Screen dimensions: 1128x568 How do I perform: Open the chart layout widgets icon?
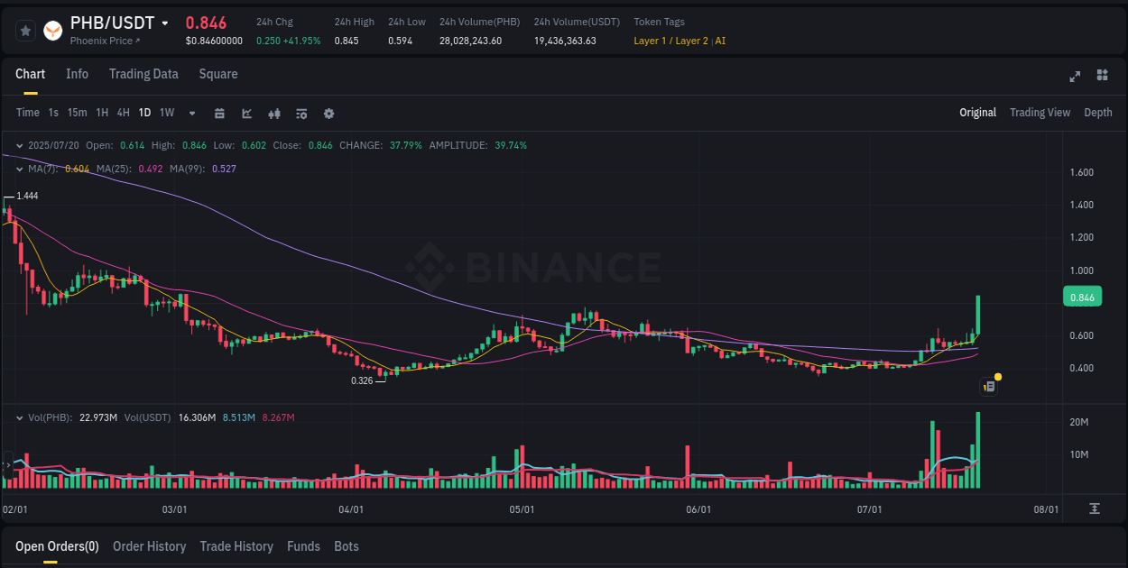(x=1101, y=76)
